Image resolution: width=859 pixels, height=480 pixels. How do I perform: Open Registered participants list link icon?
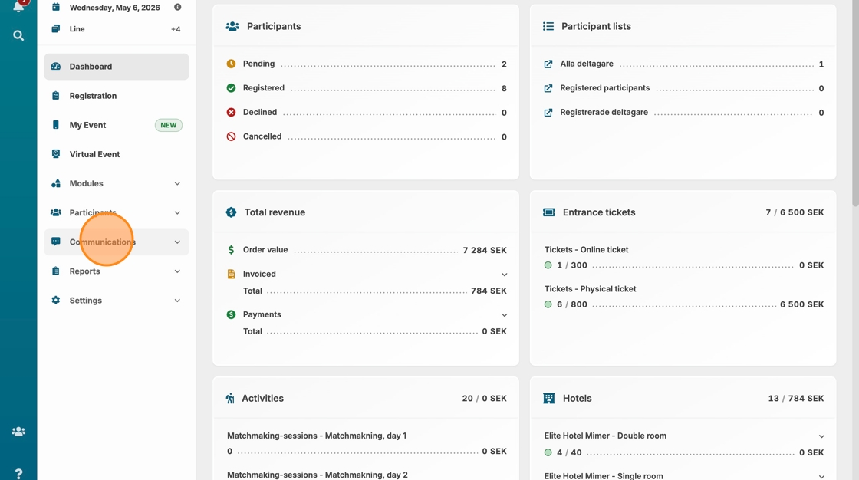click(548, 88)
